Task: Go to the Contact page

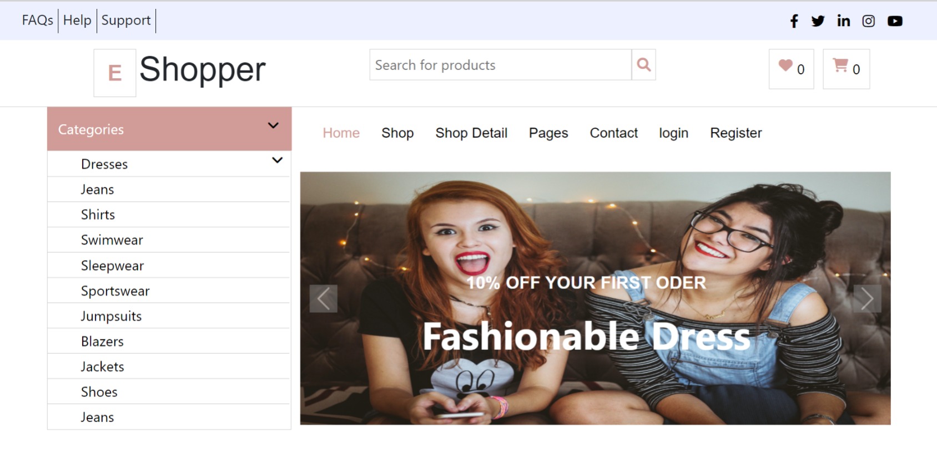Action: (x=613, y=133)
